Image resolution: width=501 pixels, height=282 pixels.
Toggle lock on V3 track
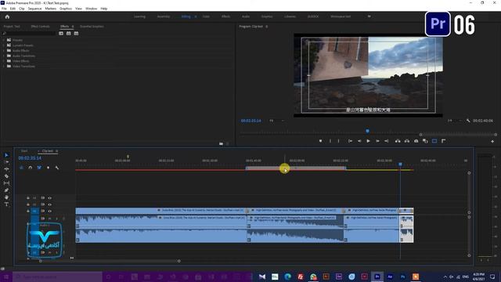click(x=28, y=198)
